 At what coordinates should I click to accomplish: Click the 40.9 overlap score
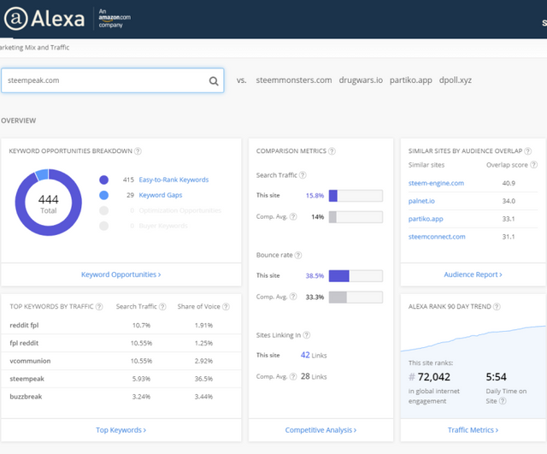click(509, 183)
